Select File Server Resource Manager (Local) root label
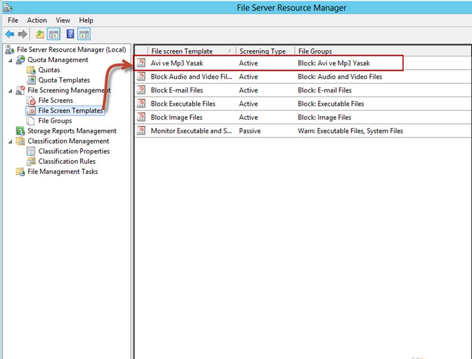This screenshot has width=472, height=359. pyautogui.click(x=71, y=50)
